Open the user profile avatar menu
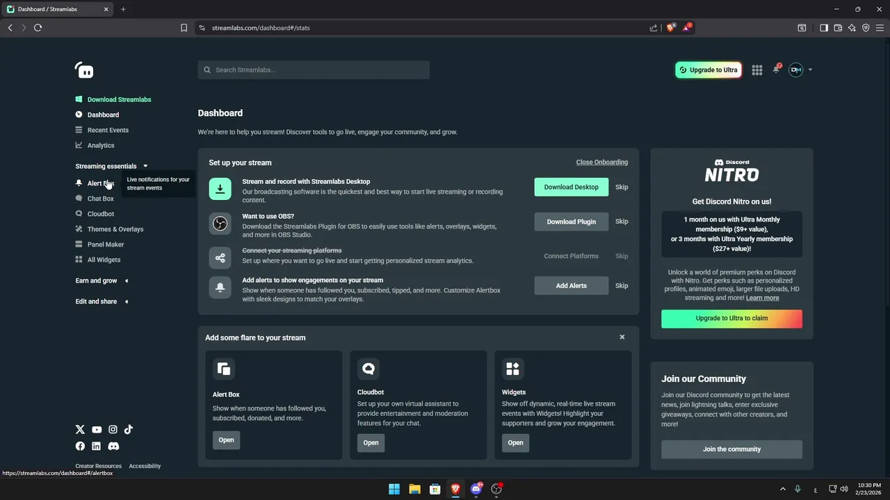Screen dimensions: 890x500 (796, 69)
